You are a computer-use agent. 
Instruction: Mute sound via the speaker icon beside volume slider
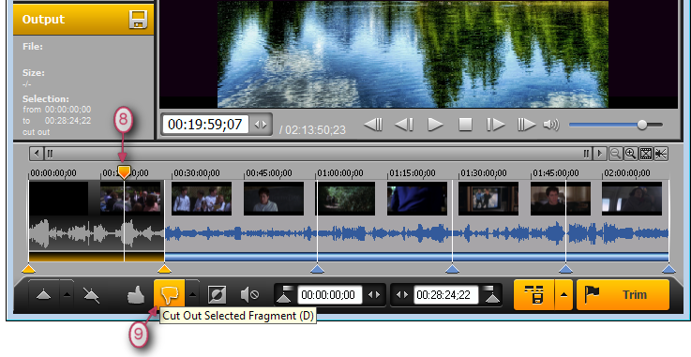click(x=551, y=125)
